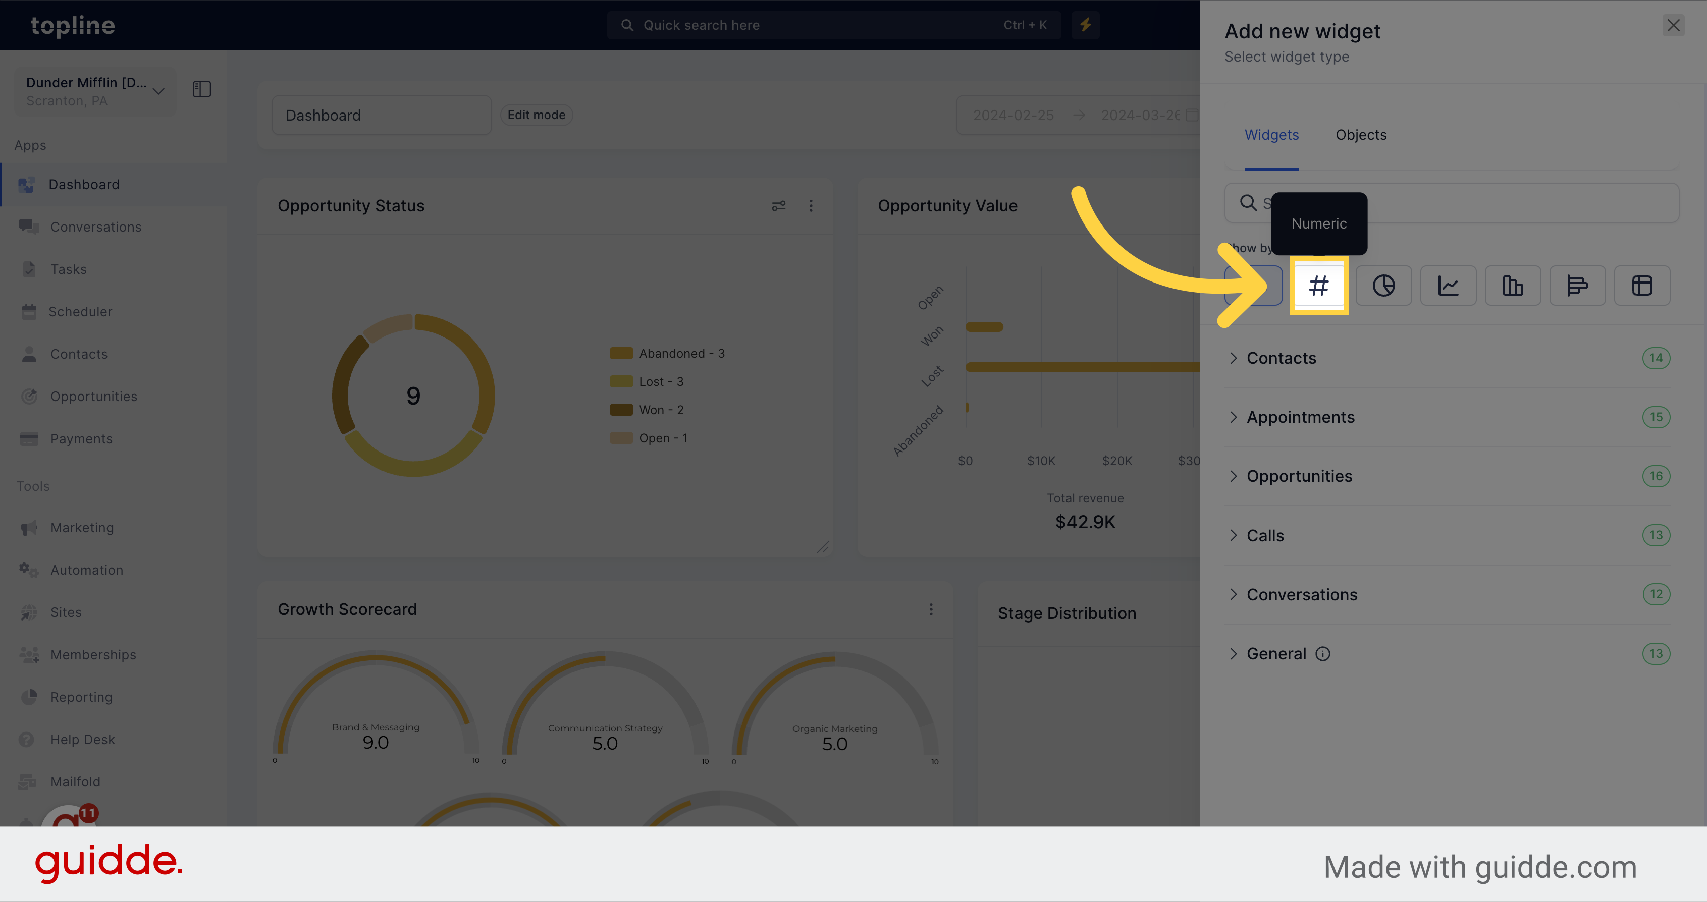Grab the Opportunity Status widget corner handle

coord(823,547)
